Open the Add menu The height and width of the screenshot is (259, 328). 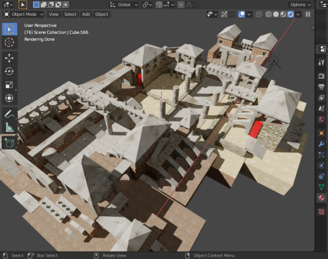(86, 14)
